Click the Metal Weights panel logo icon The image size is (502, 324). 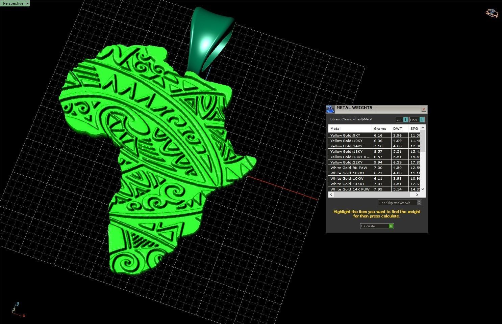[x=330, y=109]
